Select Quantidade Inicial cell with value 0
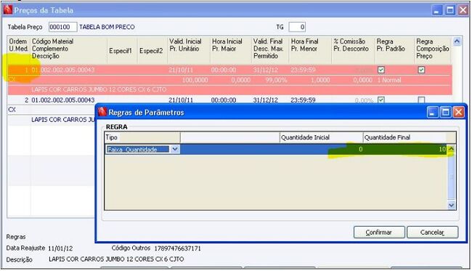This screenshot has height=271, width=472. (321, 150)
